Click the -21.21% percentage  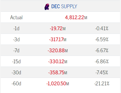pos(102,84)
